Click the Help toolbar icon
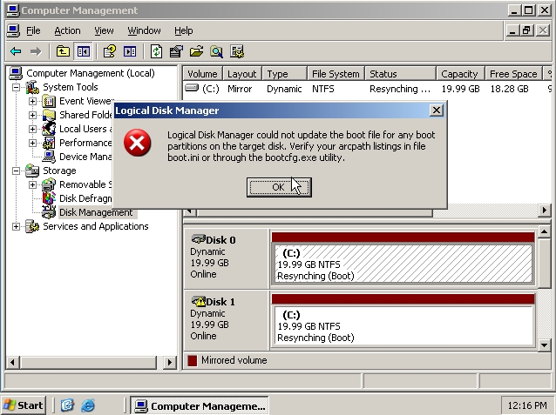The width and height of the screenshot is (556, 415). coord(109,51)
